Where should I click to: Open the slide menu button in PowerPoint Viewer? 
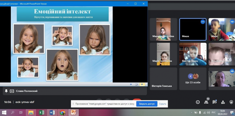[136, 84]
